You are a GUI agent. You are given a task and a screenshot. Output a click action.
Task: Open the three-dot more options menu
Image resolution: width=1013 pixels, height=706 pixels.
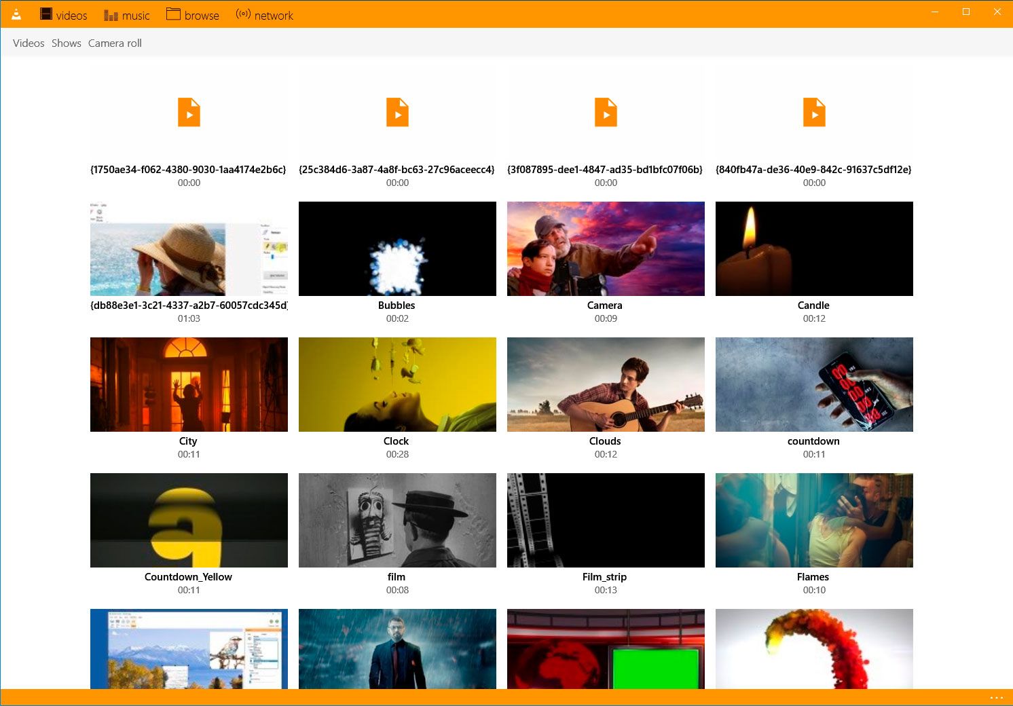[996, 697]
